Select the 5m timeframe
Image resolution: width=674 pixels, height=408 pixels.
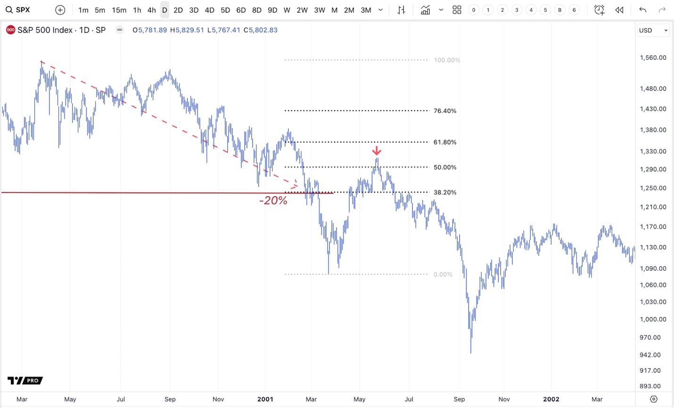pos(100,10)
